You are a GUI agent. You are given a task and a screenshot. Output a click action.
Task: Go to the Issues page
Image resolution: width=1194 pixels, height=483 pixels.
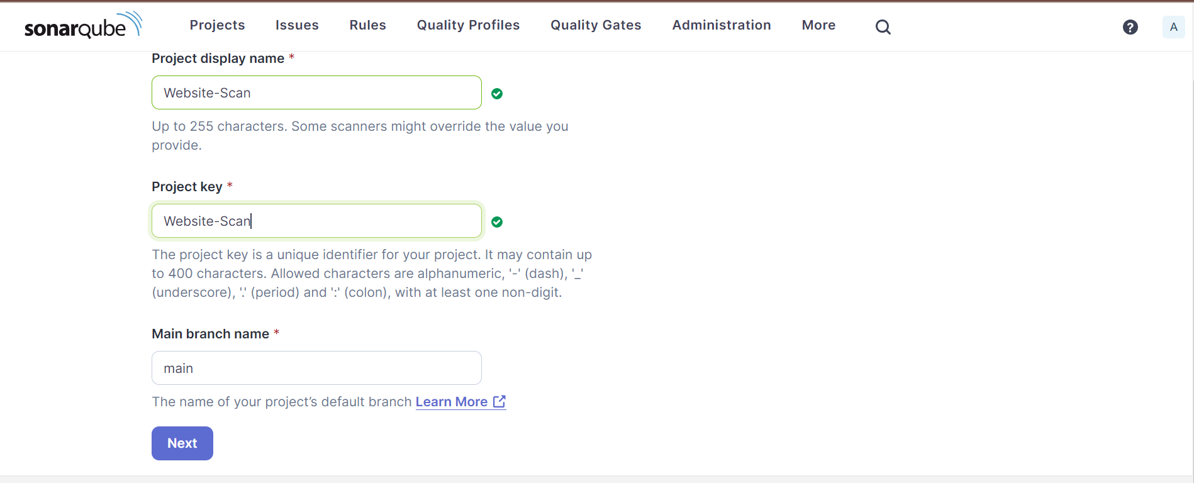click(297, 25)
